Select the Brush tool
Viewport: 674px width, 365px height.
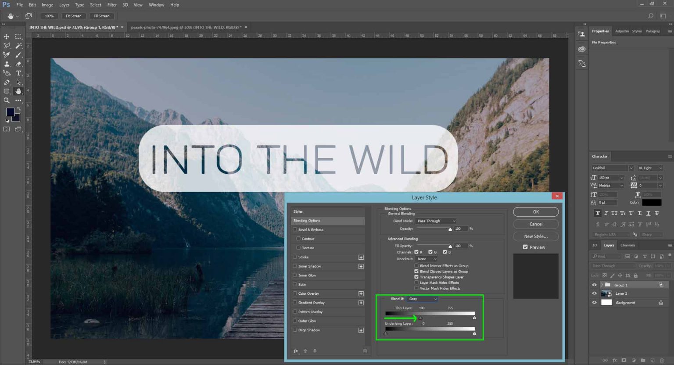(18, 55)
